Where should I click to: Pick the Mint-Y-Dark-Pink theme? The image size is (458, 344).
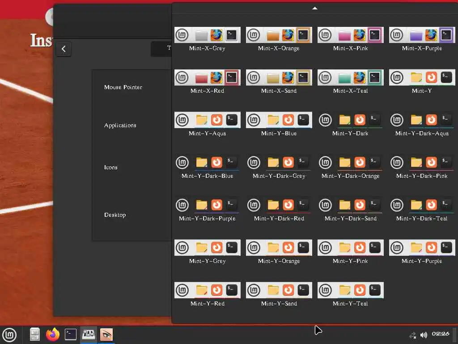point(422,162)
